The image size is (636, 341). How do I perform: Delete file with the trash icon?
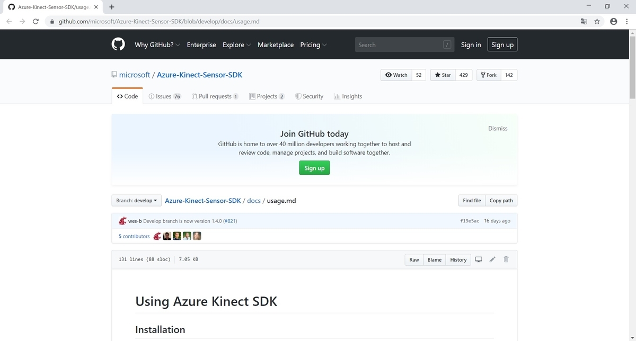(506, 259)
